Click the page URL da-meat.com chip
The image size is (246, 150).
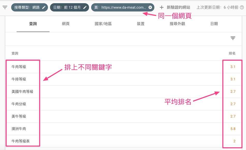coord(123,7)
